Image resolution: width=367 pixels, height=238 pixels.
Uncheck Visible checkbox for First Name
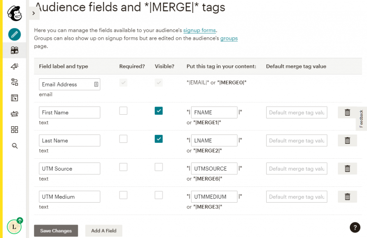coord(159,111)
